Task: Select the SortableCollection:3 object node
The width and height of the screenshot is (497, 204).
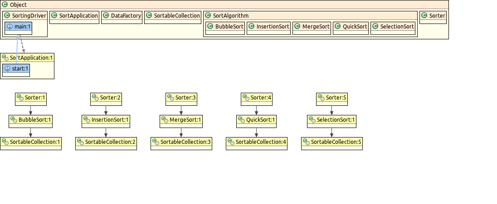Action: [181, 142]
